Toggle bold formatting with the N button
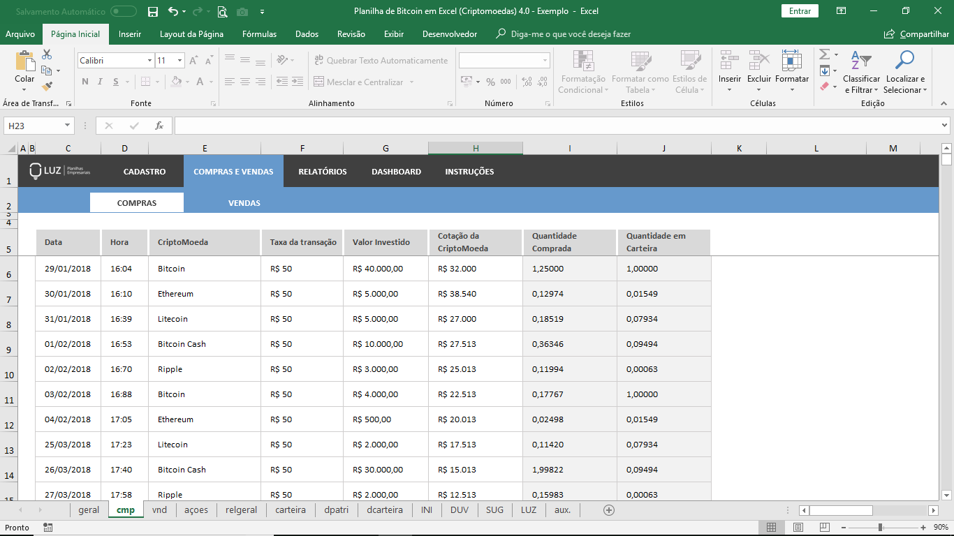954x536 pixels. pos(85,82)
